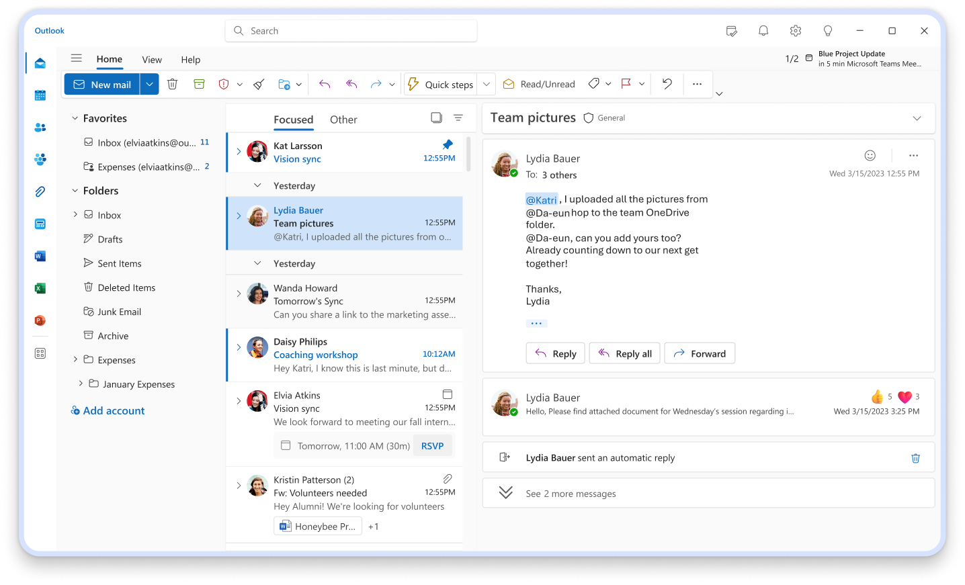
Task: Delete Lydia Bauer's automatic reply
Action: click(915, 457)
